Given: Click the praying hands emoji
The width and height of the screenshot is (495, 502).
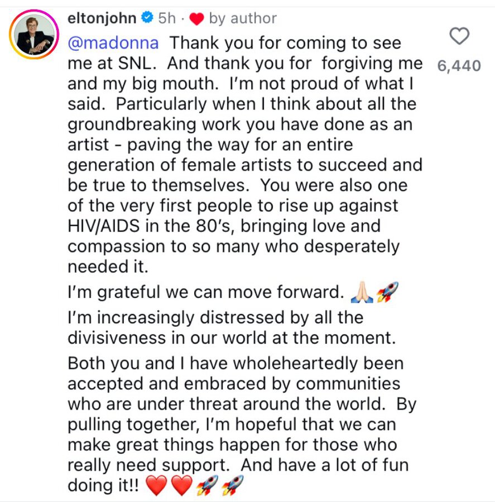Looking at the screenshot, I should pyautogui.click(x=362, y=292).
